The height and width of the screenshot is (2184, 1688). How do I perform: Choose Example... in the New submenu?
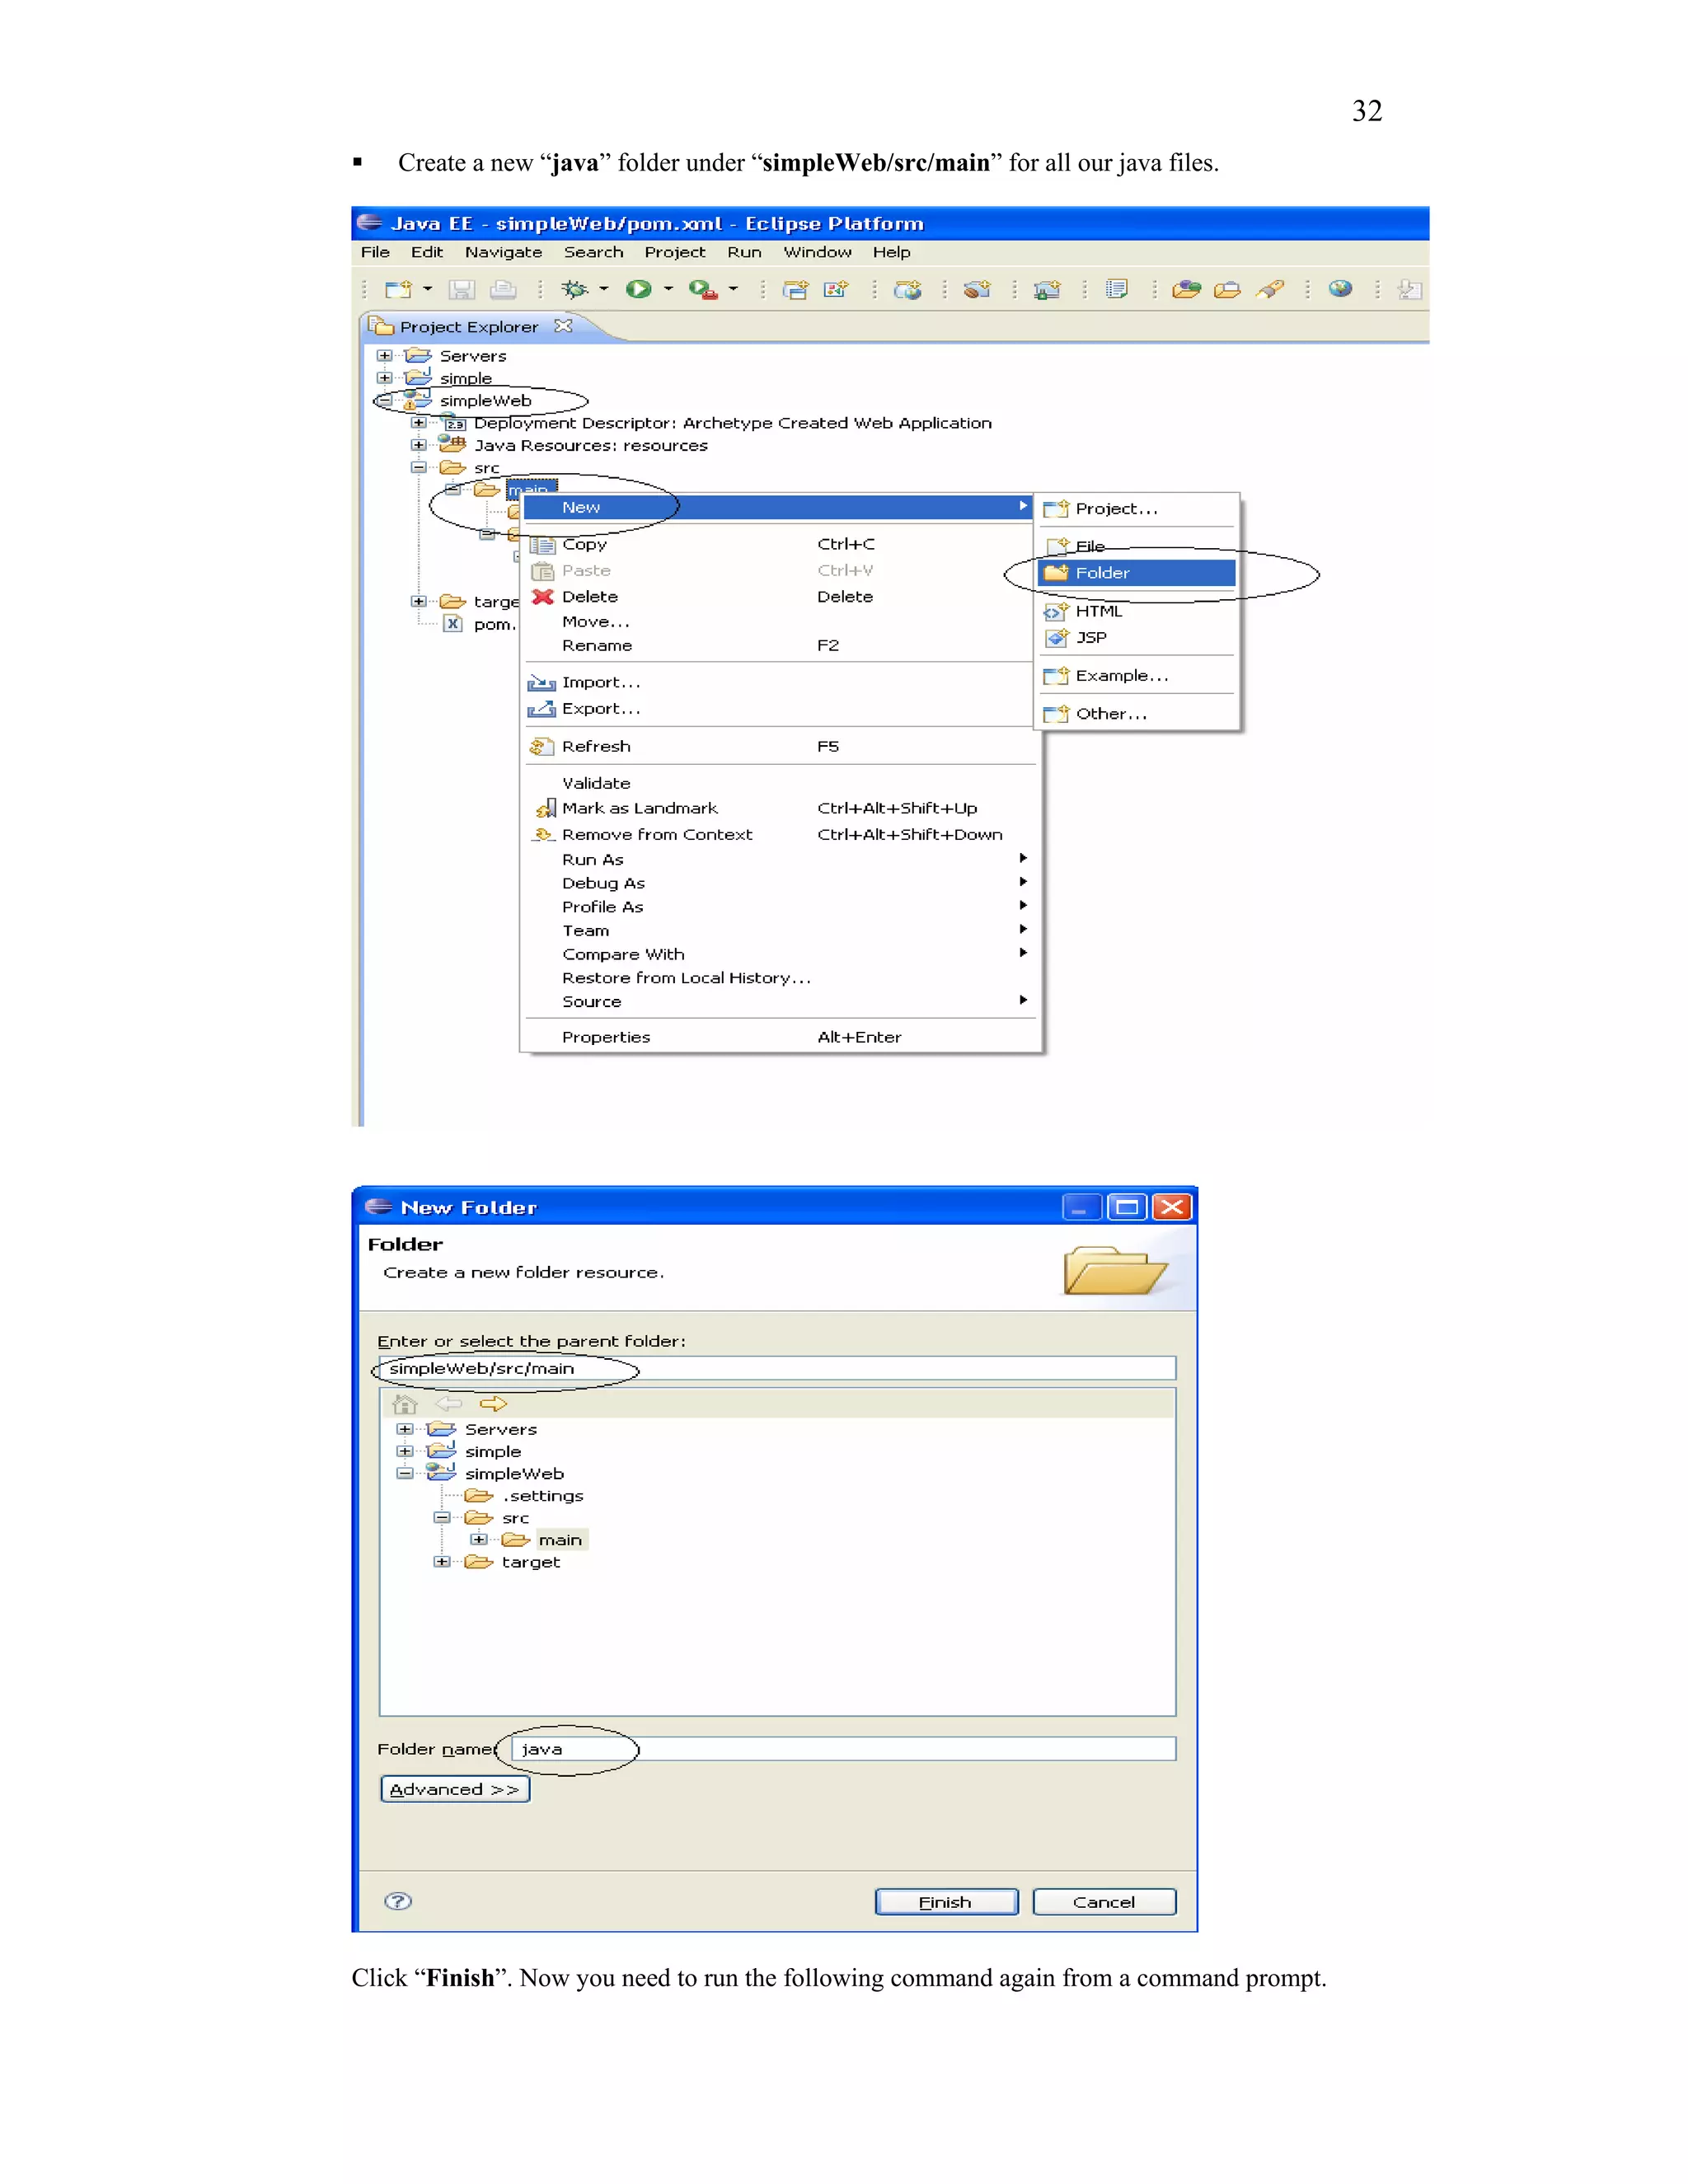pyautogui.click(x=1138, y=676)
